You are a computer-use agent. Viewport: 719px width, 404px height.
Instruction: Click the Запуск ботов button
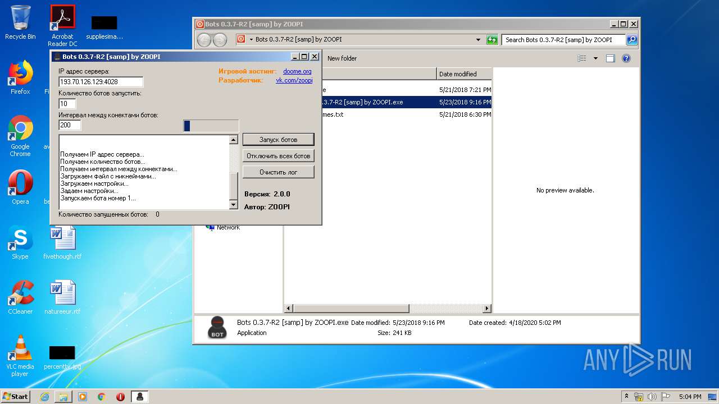[x=279, y=139]
